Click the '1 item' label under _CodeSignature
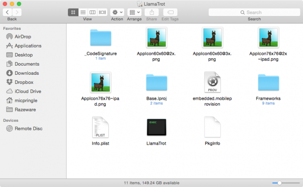Image resolution: width=303 pixels, height=187 pixels. click(101, 58)
